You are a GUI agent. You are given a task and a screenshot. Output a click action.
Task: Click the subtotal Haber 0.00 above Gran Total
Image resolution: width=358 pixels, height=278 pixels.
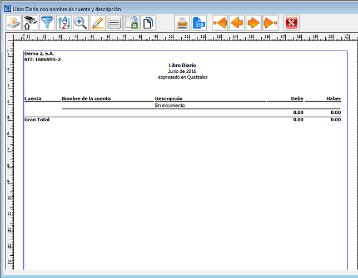click(x=336, y=112)
